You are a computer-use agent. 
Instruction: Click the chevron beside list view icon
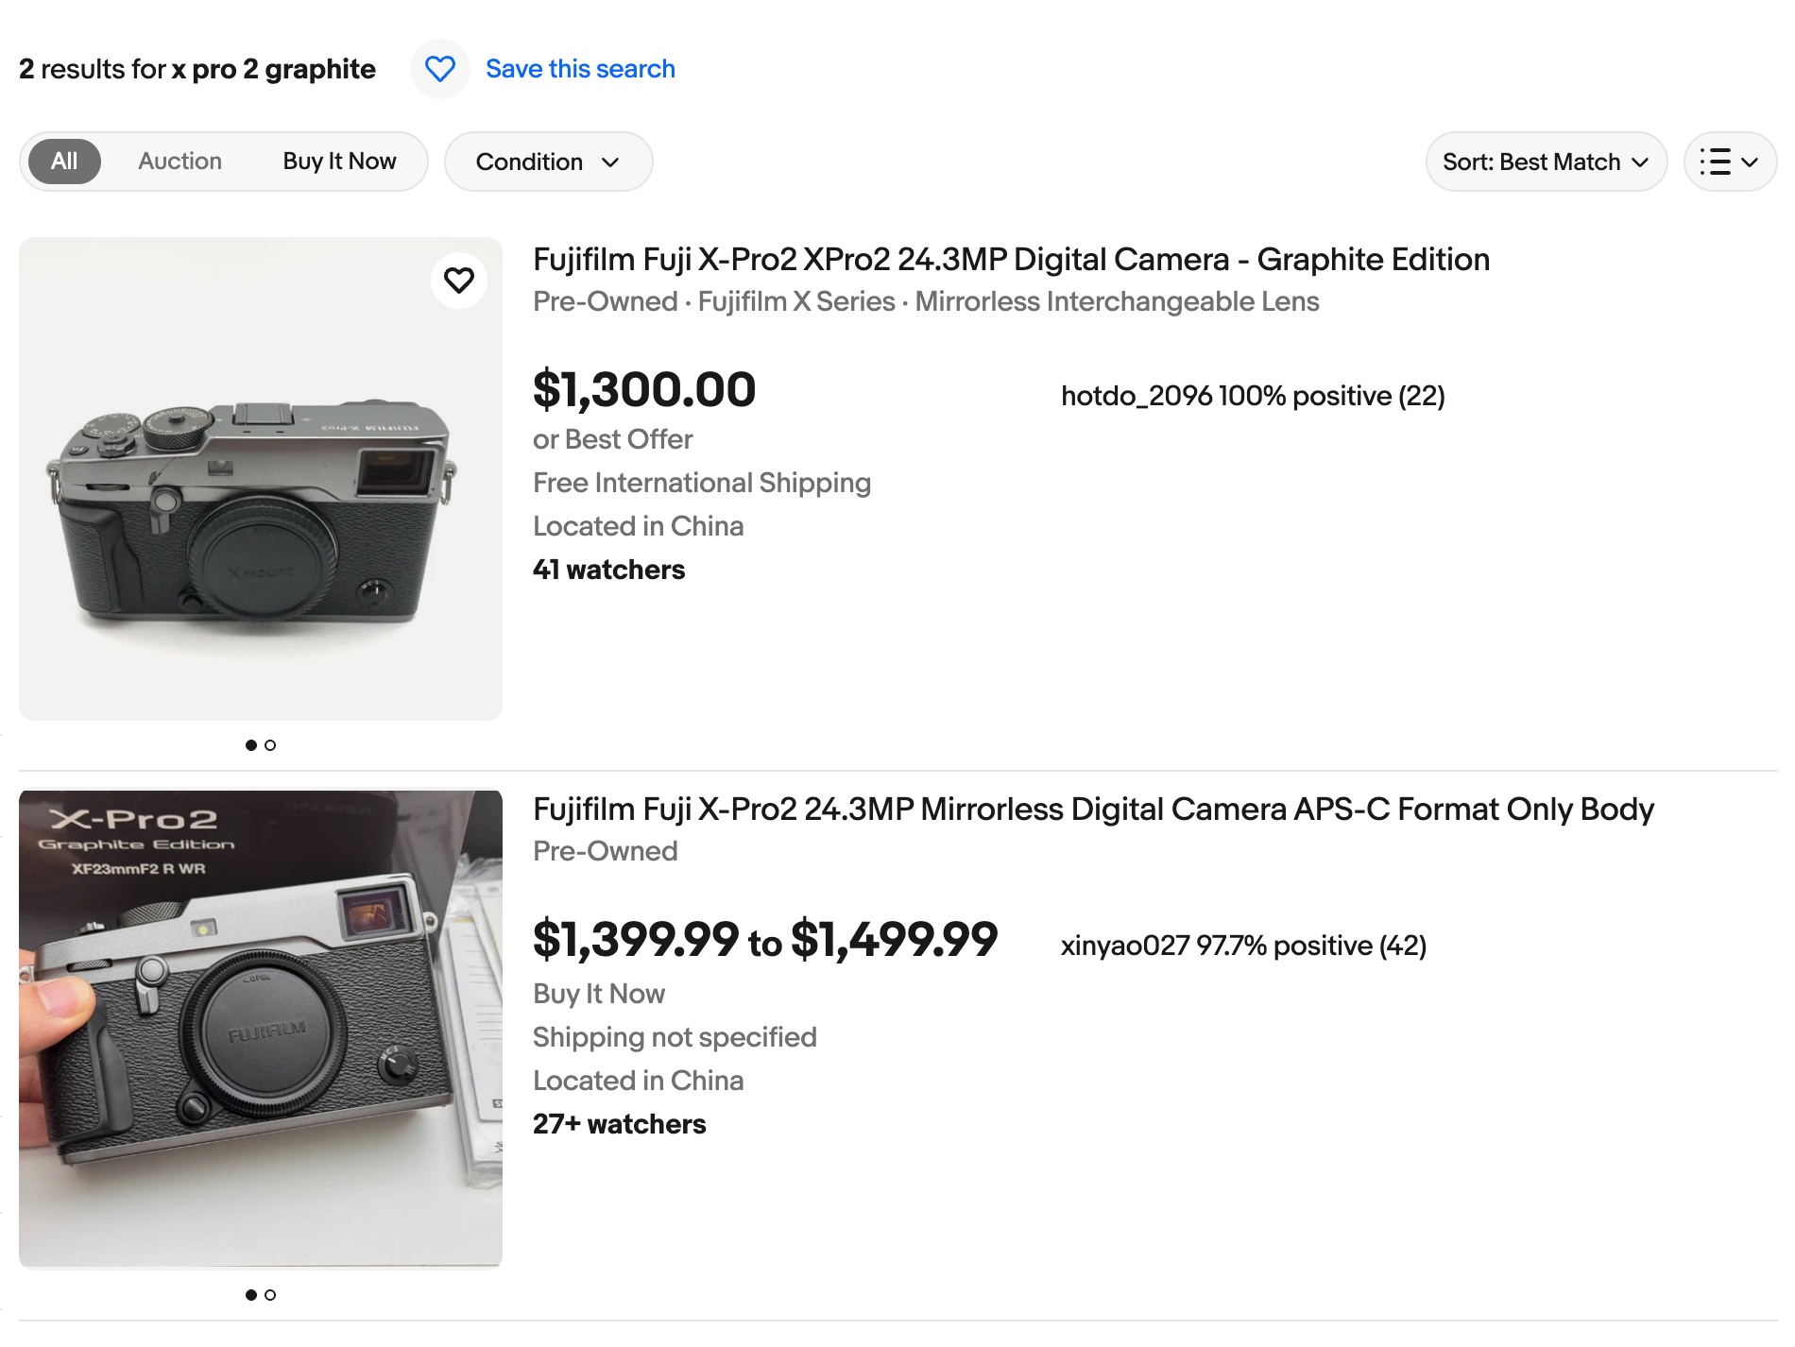coord(1750,162)
